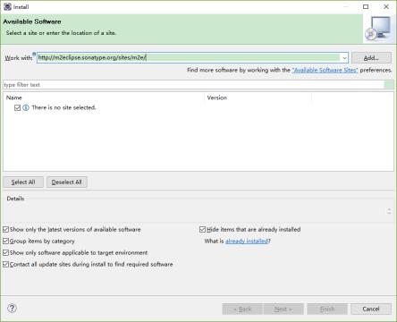
Task: Expand the 'Work with' site dropdown arrow
Action: tap(344, 58)
